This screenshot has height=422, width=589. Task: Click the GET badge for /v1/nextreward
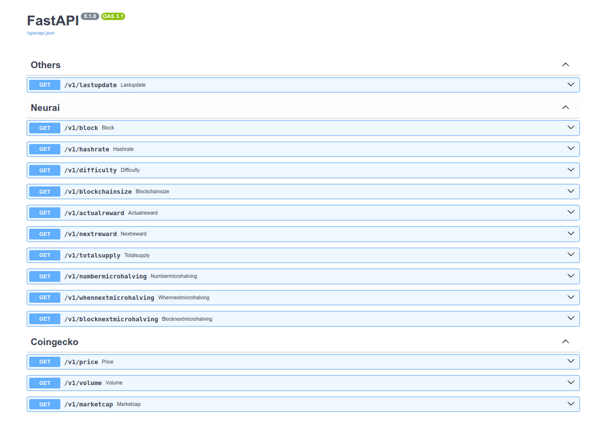[x=45, y=234]
